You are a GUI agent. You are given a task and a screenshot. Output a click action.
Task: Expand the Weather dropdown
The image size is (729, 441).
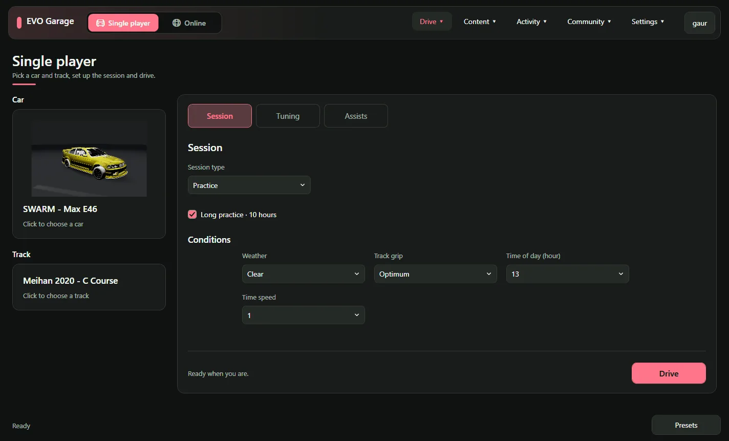tap(304, 274)
